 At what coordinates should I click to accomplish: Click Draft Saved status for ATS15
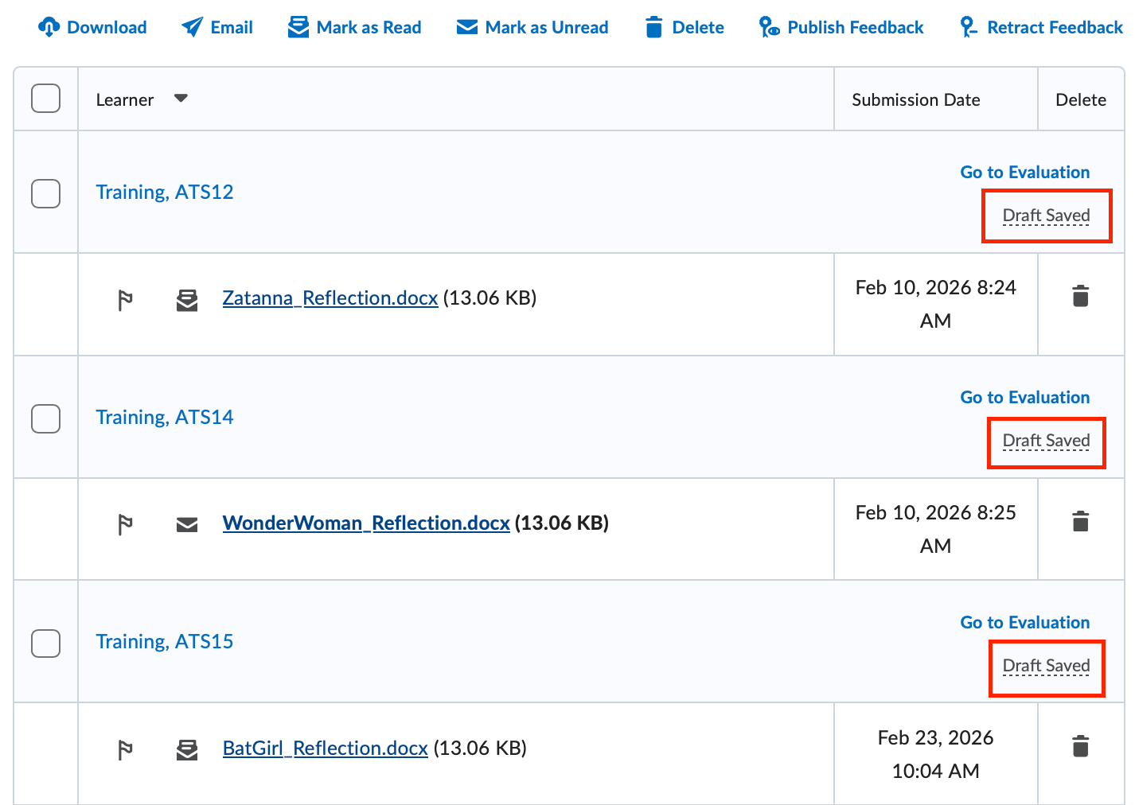click(1046, 666)
